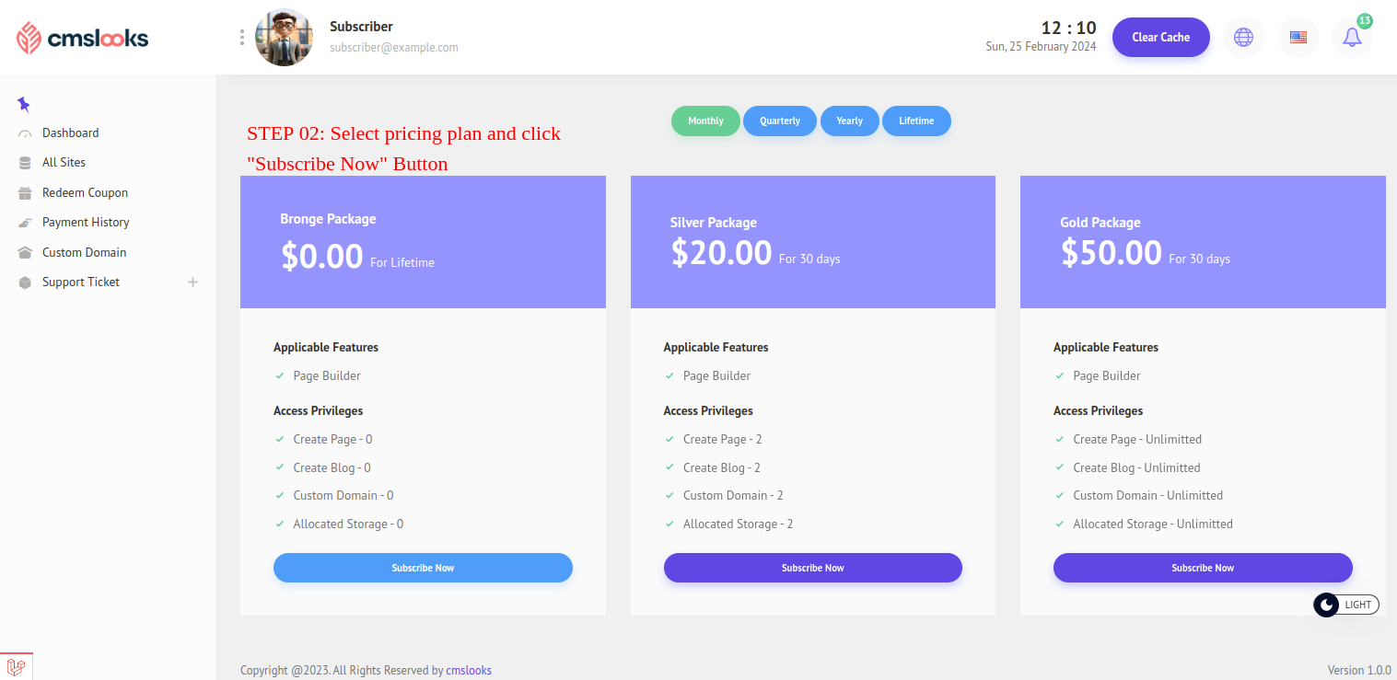Click the Subscriber profile avatar
Image resolution: width=1397 pixels, height=680 pixels.
[x=284, y=38]
